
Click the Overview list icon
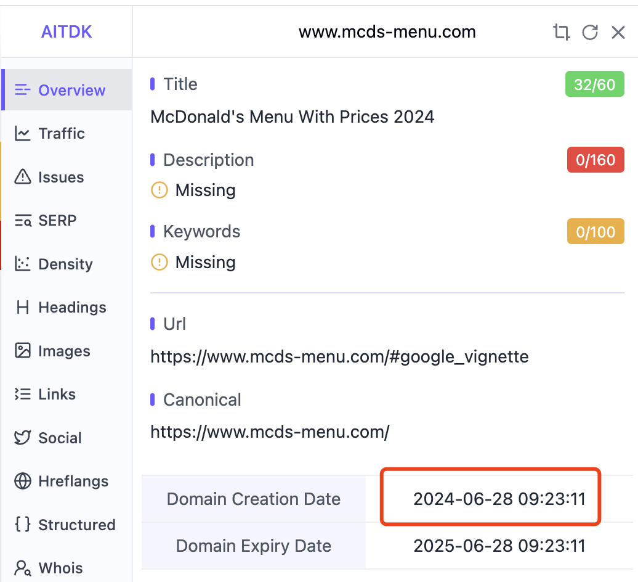click(22, 90)
